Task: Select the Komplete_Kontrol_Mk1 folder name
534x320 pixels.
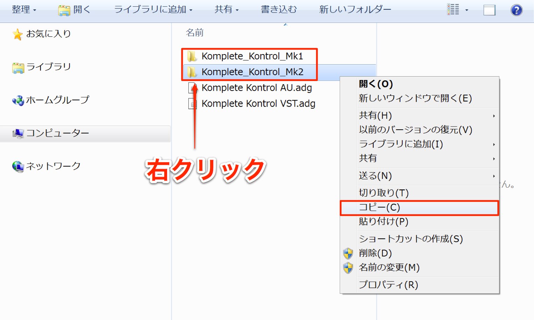Action: tap(252, 56)
